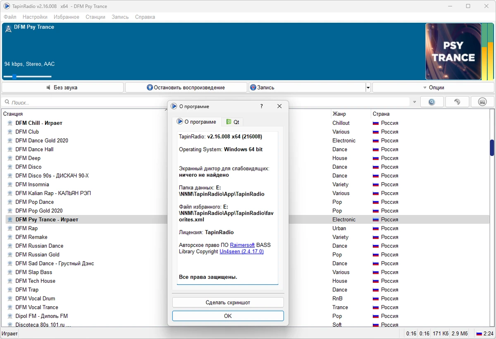
Task: Click the PSY TRANCE cover thumbnail
Action: [x=453, y=51]
